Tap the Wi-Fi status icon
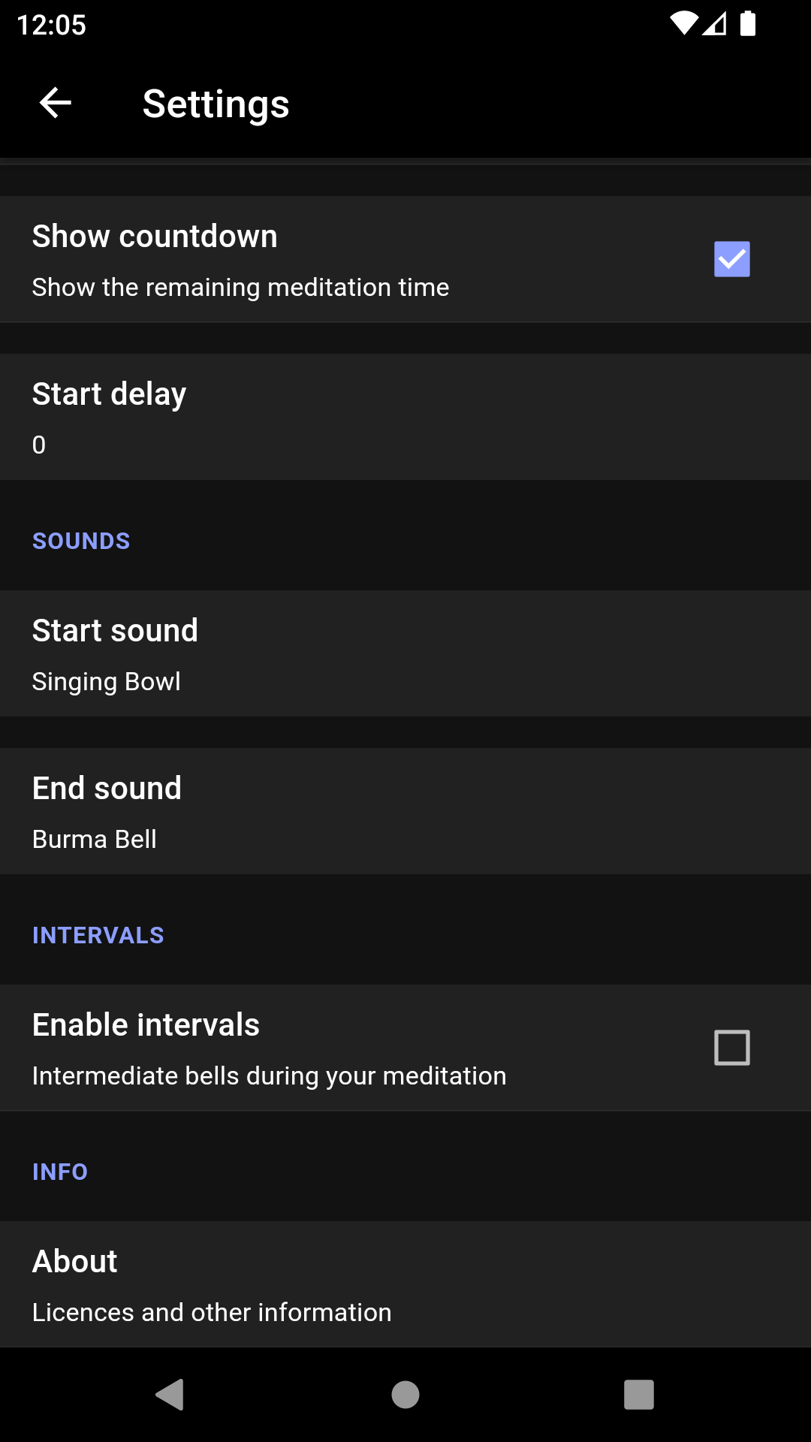This screenshot has height=1442, width=811. 683,24
